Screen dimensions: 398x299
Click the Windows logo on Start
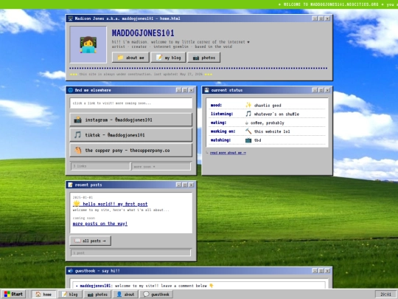click(x=7, y=294)
